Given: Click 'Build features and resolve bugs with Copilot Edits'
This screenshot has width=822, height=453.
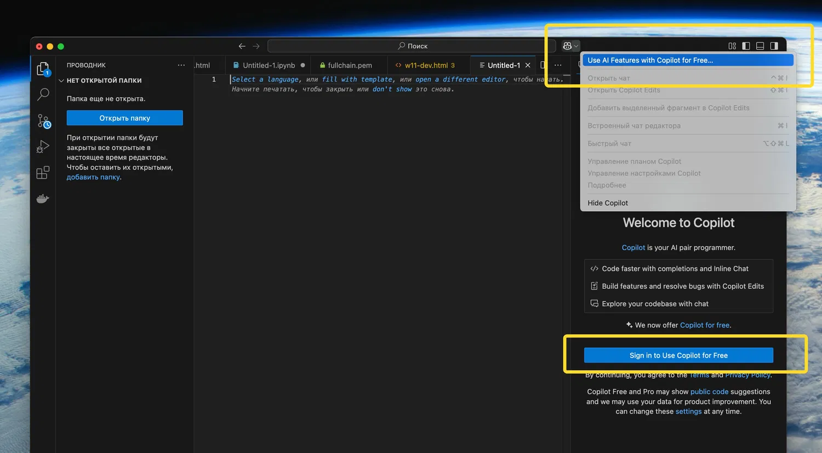Looking at the screenshot, I should (683, 286).
